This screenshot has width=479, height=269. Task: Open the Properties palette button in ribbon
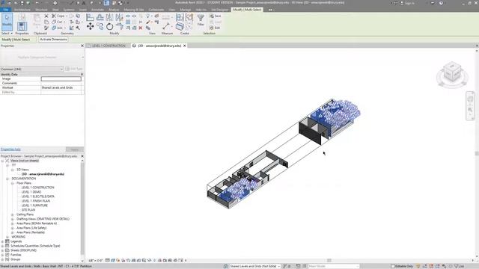22,26
